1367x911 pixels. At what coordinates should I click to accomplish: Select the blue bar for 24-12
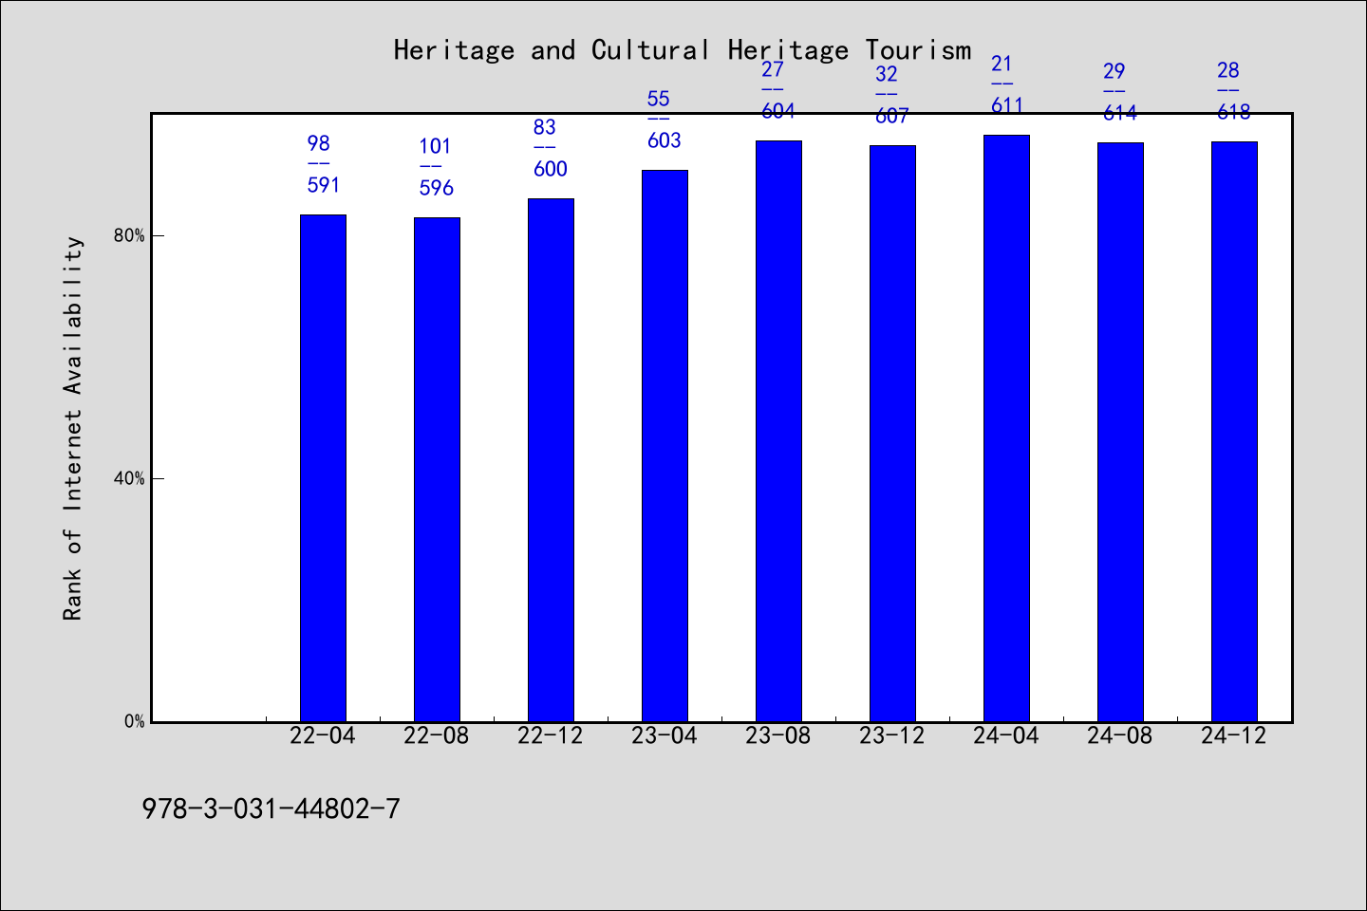click(1234, 432)
